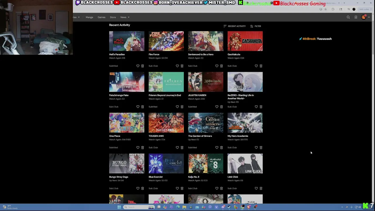Viewport: 375px width, 211px height.
Task: Add My Hero Academia to favorites
Action: (x=256, y=147)
